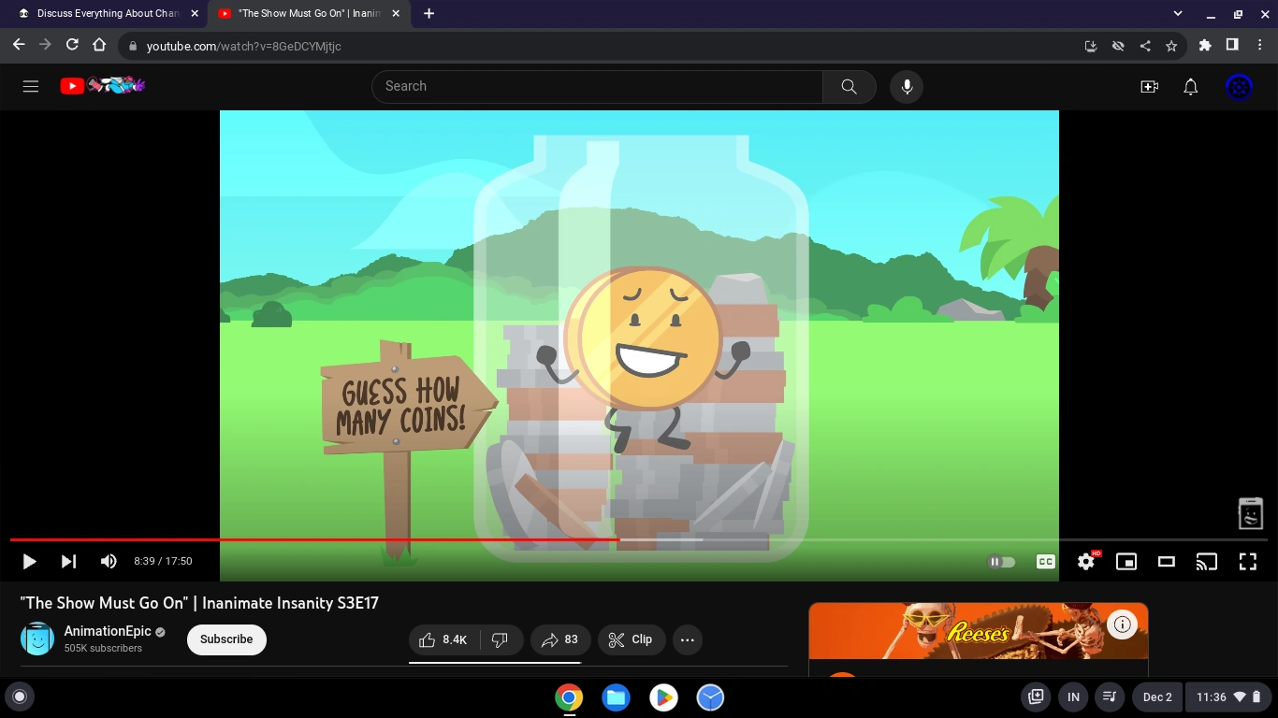Search with your voice using the microphone icon
Image resolution: width=1278 pixels, height=718 pixels.
pos(906,86)
